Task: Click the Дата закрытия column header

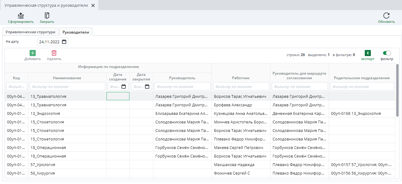Action: 141,77
